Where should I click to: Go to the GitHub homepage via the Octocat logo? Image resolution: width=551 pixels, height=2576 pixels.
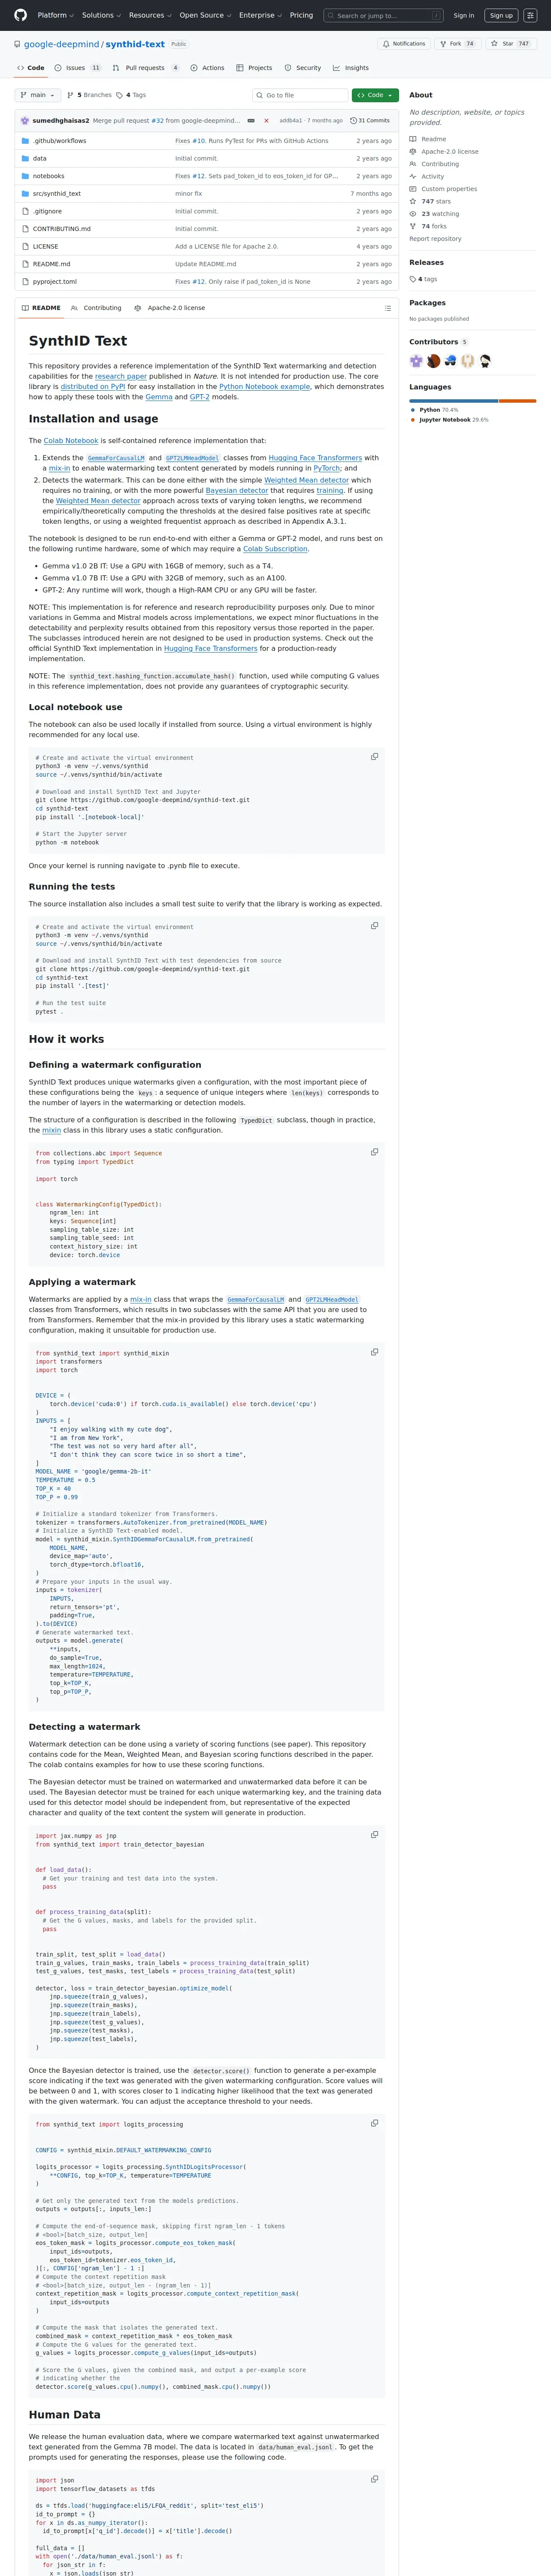[x=20, y=15]
